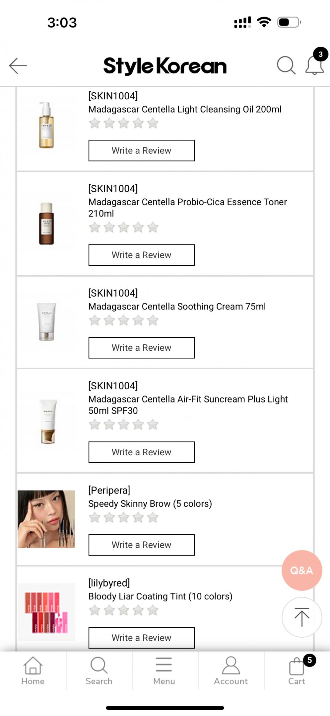Tap the pink Q&A floating button

[301, 570]
